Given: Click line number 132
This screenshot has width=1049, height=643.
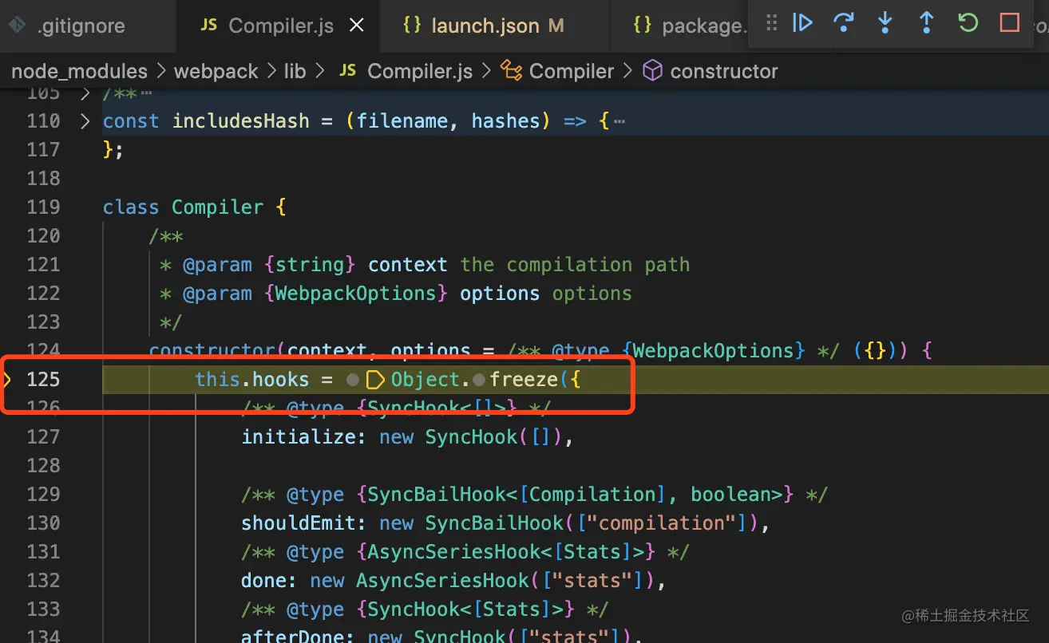Looking at the screenshot, I should tap(43, 581).
